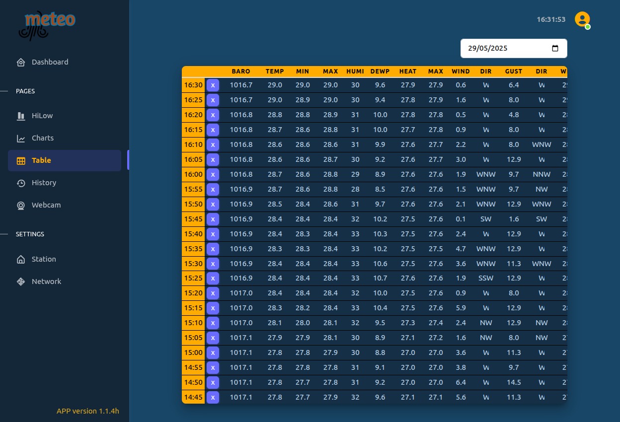Screen dimensions: 620x422
Task: Click the x button for 15:30
Action: click(x=213, y=264)
